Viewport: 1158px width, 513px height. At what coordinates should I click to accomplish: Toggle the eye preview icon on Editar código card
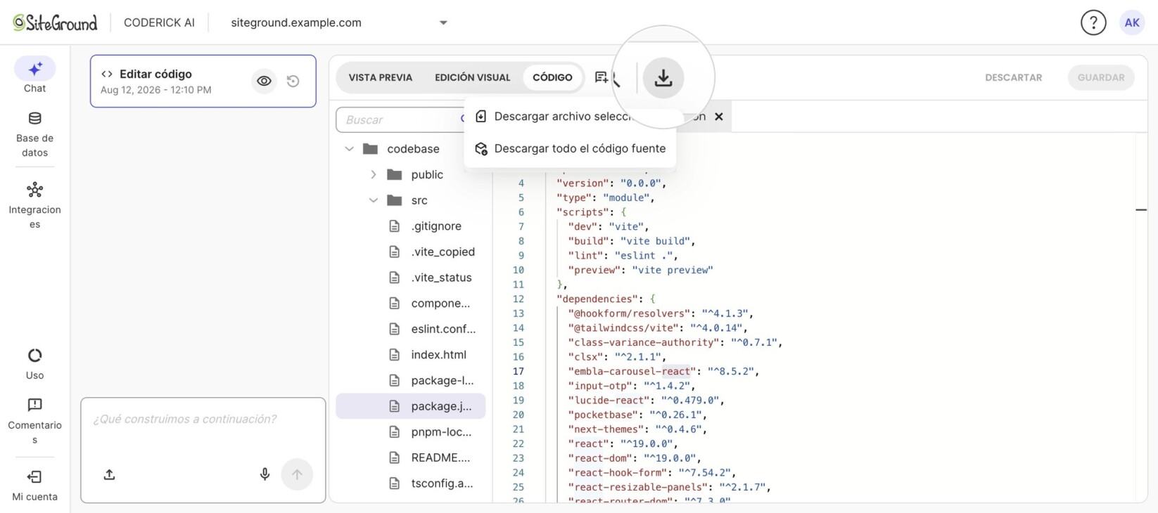click(264, 82)
